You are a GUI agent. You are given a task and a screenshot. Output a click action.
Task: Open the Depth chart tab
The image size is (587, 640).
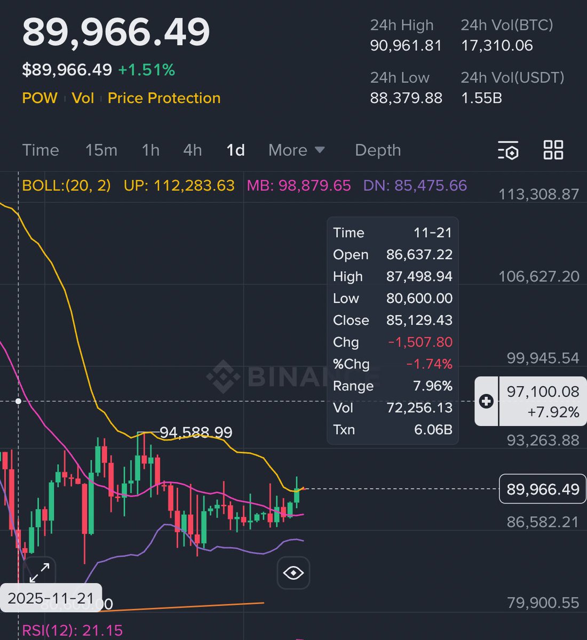[378, 150]
